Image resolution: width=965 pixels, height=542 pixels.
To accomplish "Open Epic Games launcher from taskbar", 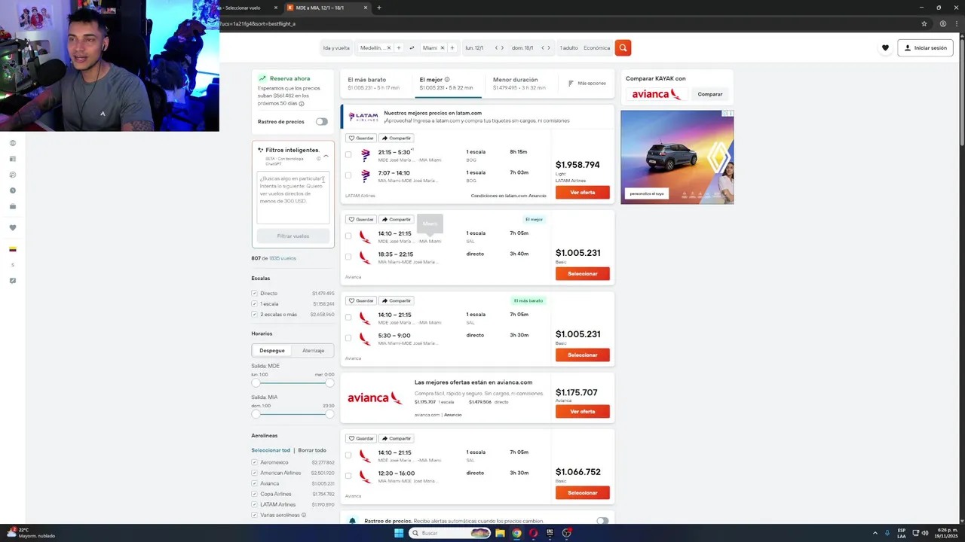I will point(550,533).
